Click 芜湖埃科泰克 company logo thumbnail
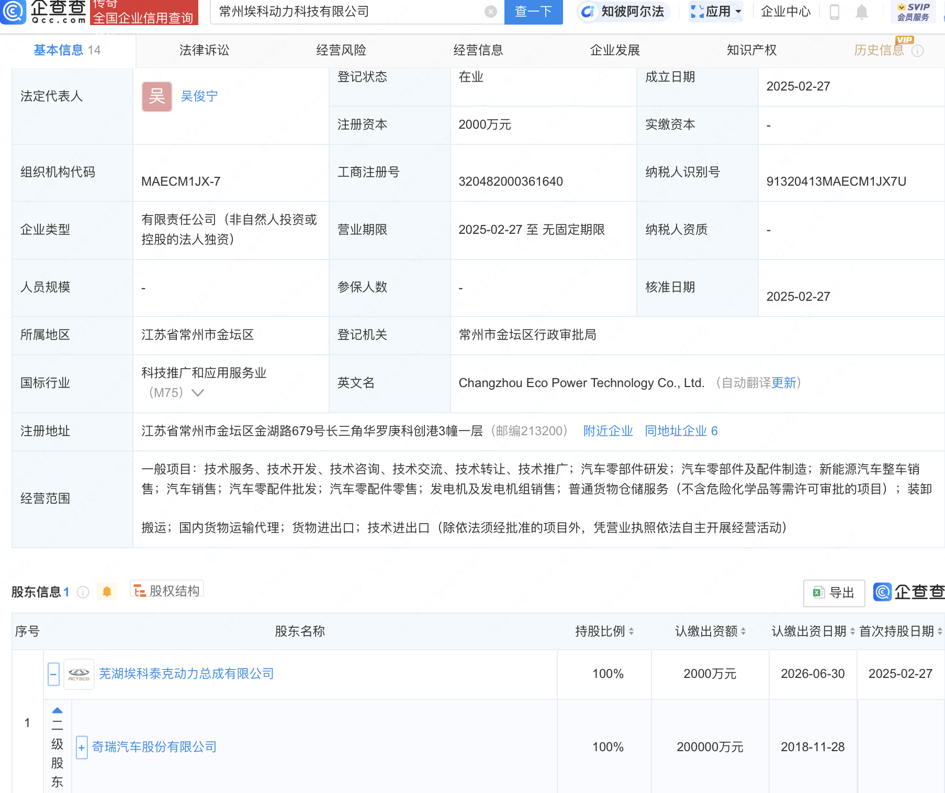Image resolution: width=945 pixels, height=793 pixels. (79, 674)
